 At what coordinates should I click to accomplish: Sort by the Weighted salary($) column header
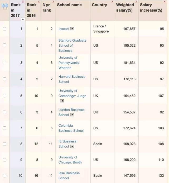tap(125, 8)
